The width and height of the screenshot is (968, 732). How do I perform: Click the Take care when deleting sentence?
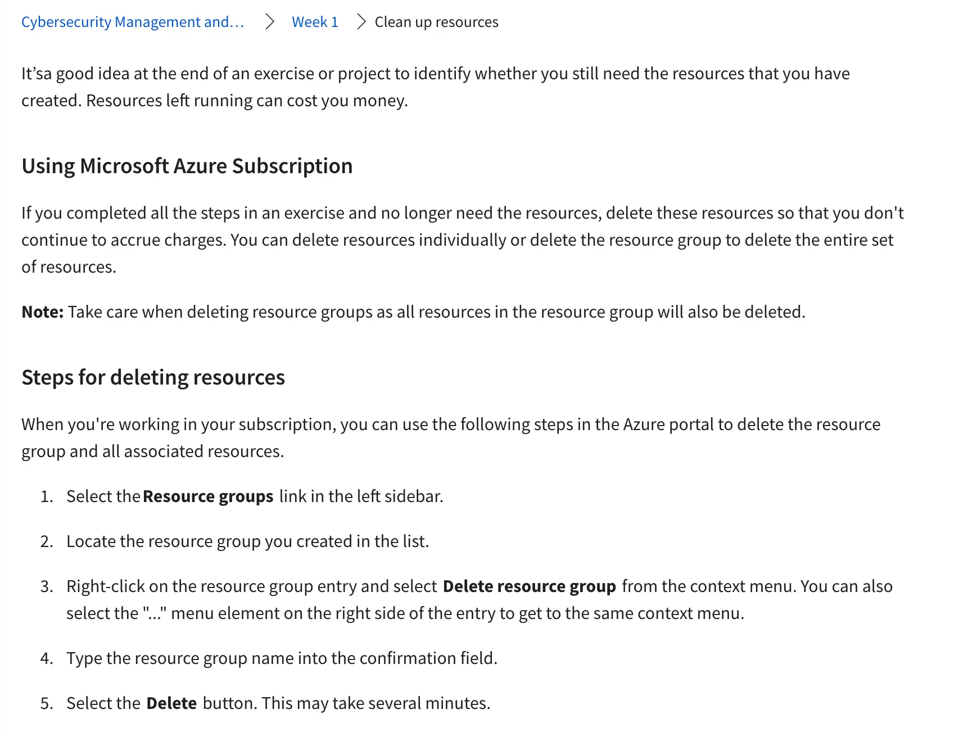[436, 312]
